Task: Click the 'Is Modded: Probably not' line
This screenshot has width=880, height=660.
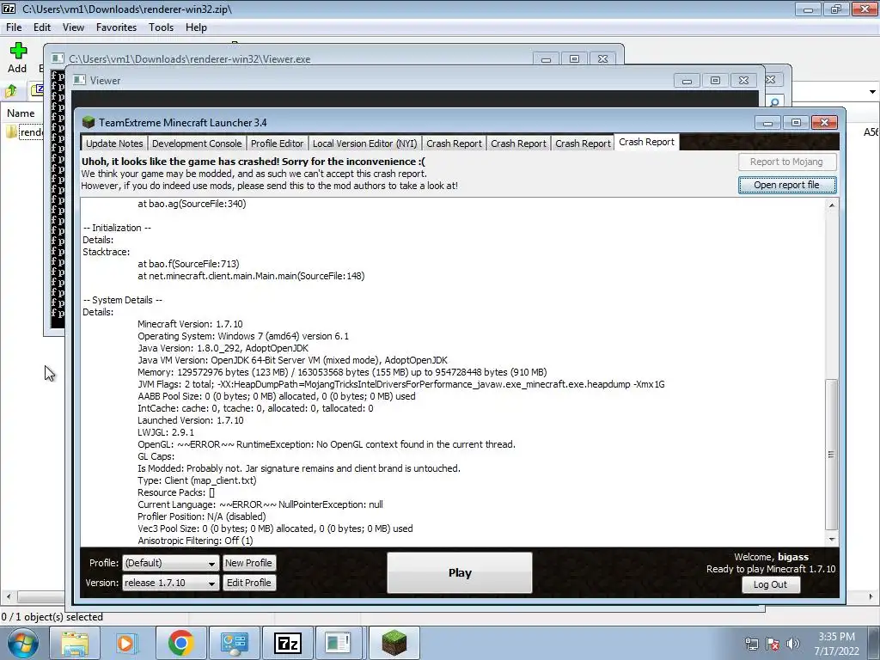Action: coord(298,468)
